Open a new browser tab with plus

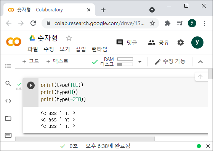[103, 10]
